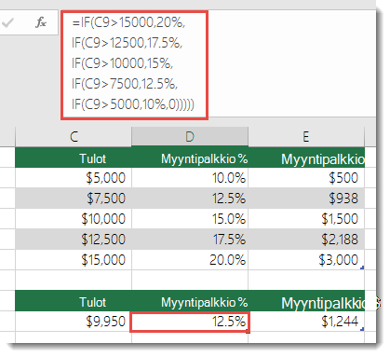The width and height of the screenshot is (390, 357).
Task: Click the 10.0% cell
Action: click(190, 178)
